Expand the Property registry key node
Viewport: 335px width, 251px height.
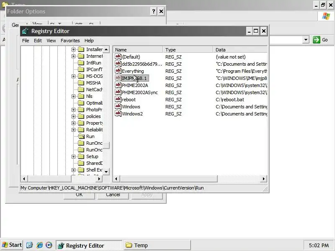pyautogui.click(x=74, y=123)
